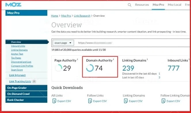
Task: Go to Link Research breadcrumb
Action: coord(82,16)
